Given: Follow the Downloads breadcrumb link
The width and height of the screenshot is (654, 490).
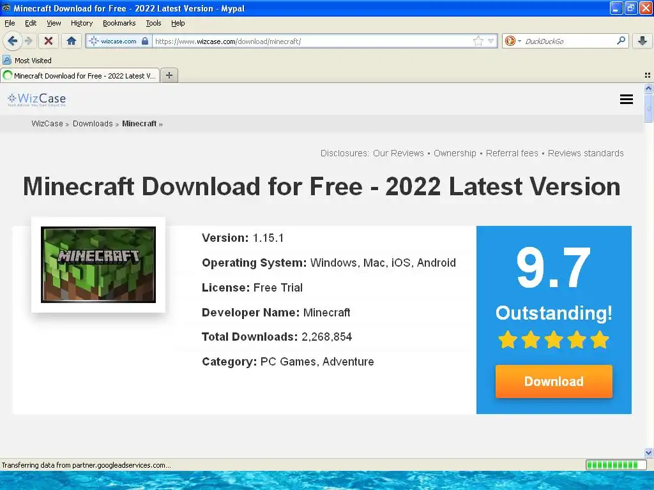Looking at the screenshot, I should (93, 124).
